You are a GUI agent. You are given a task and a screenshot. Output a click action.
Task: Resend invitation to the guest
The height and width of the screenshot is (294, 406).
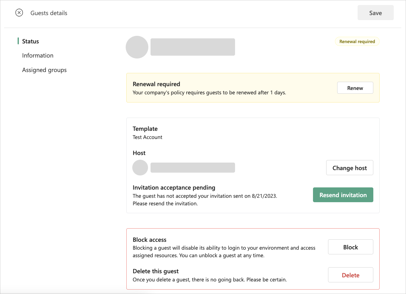click(343, 195)
